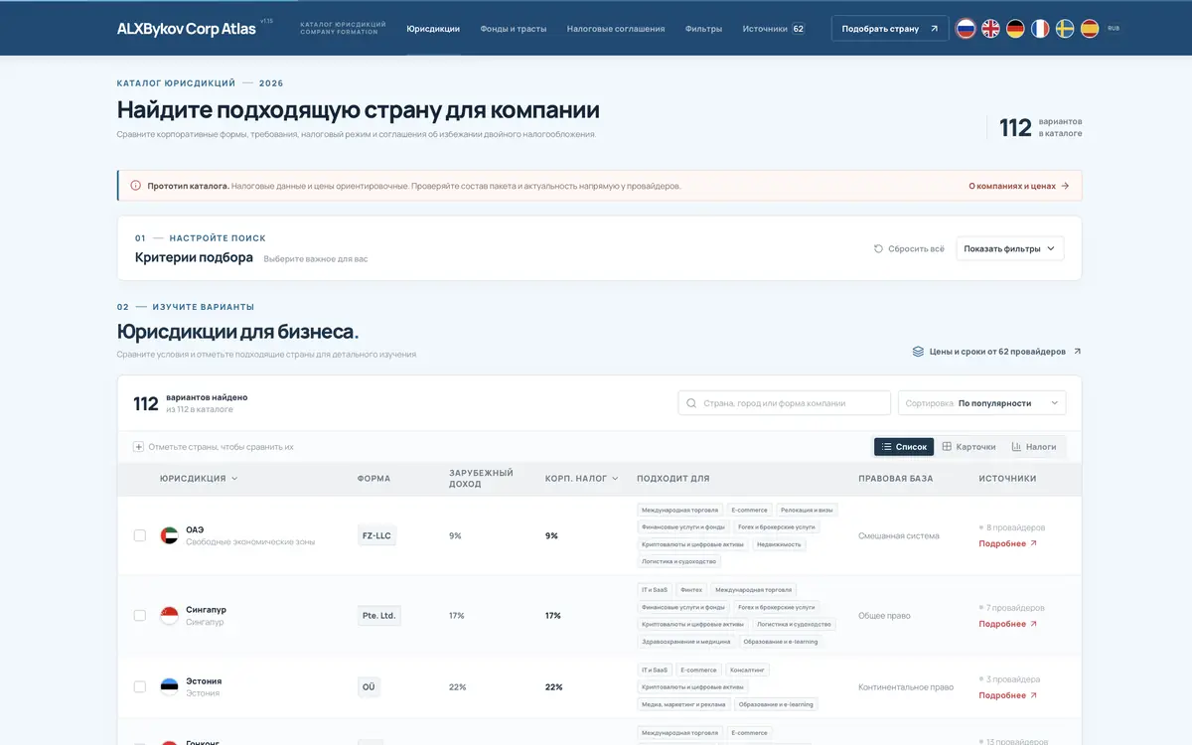Click RUB currency label

[1113, 29]
